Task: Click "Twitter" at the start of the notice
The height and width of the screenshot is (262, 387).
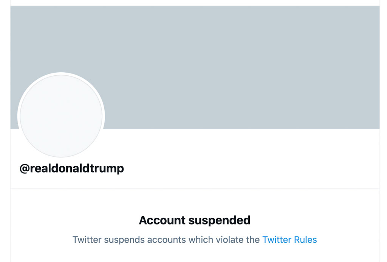Action: 87,240
